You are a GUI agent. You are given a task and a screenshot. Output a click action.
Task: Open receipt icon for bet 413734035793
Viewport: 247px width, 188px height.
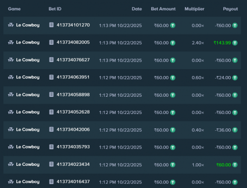click(51, 147)
